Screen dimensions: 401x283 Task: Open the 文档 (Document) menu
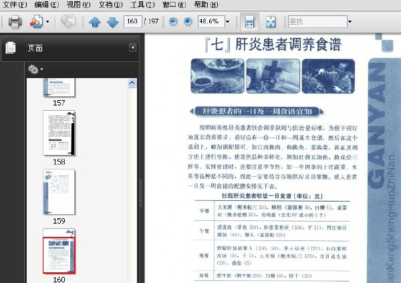click(x=110, y=5)
